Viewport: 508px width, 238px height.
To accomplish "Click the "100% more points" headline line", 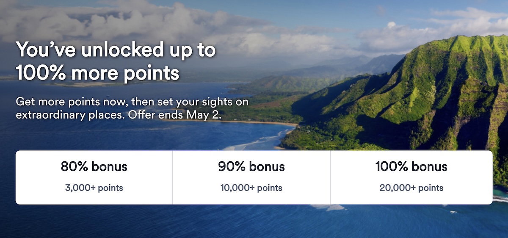I will click(97, 73).
